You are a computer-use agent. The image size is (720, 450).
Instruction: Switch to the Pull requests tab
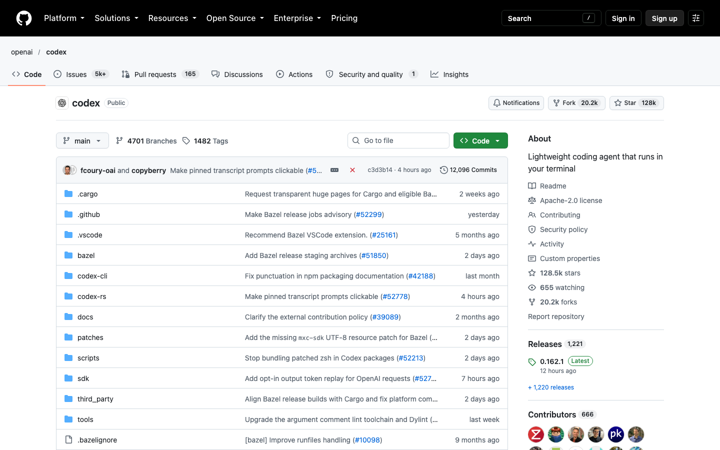tap(160, 74)
